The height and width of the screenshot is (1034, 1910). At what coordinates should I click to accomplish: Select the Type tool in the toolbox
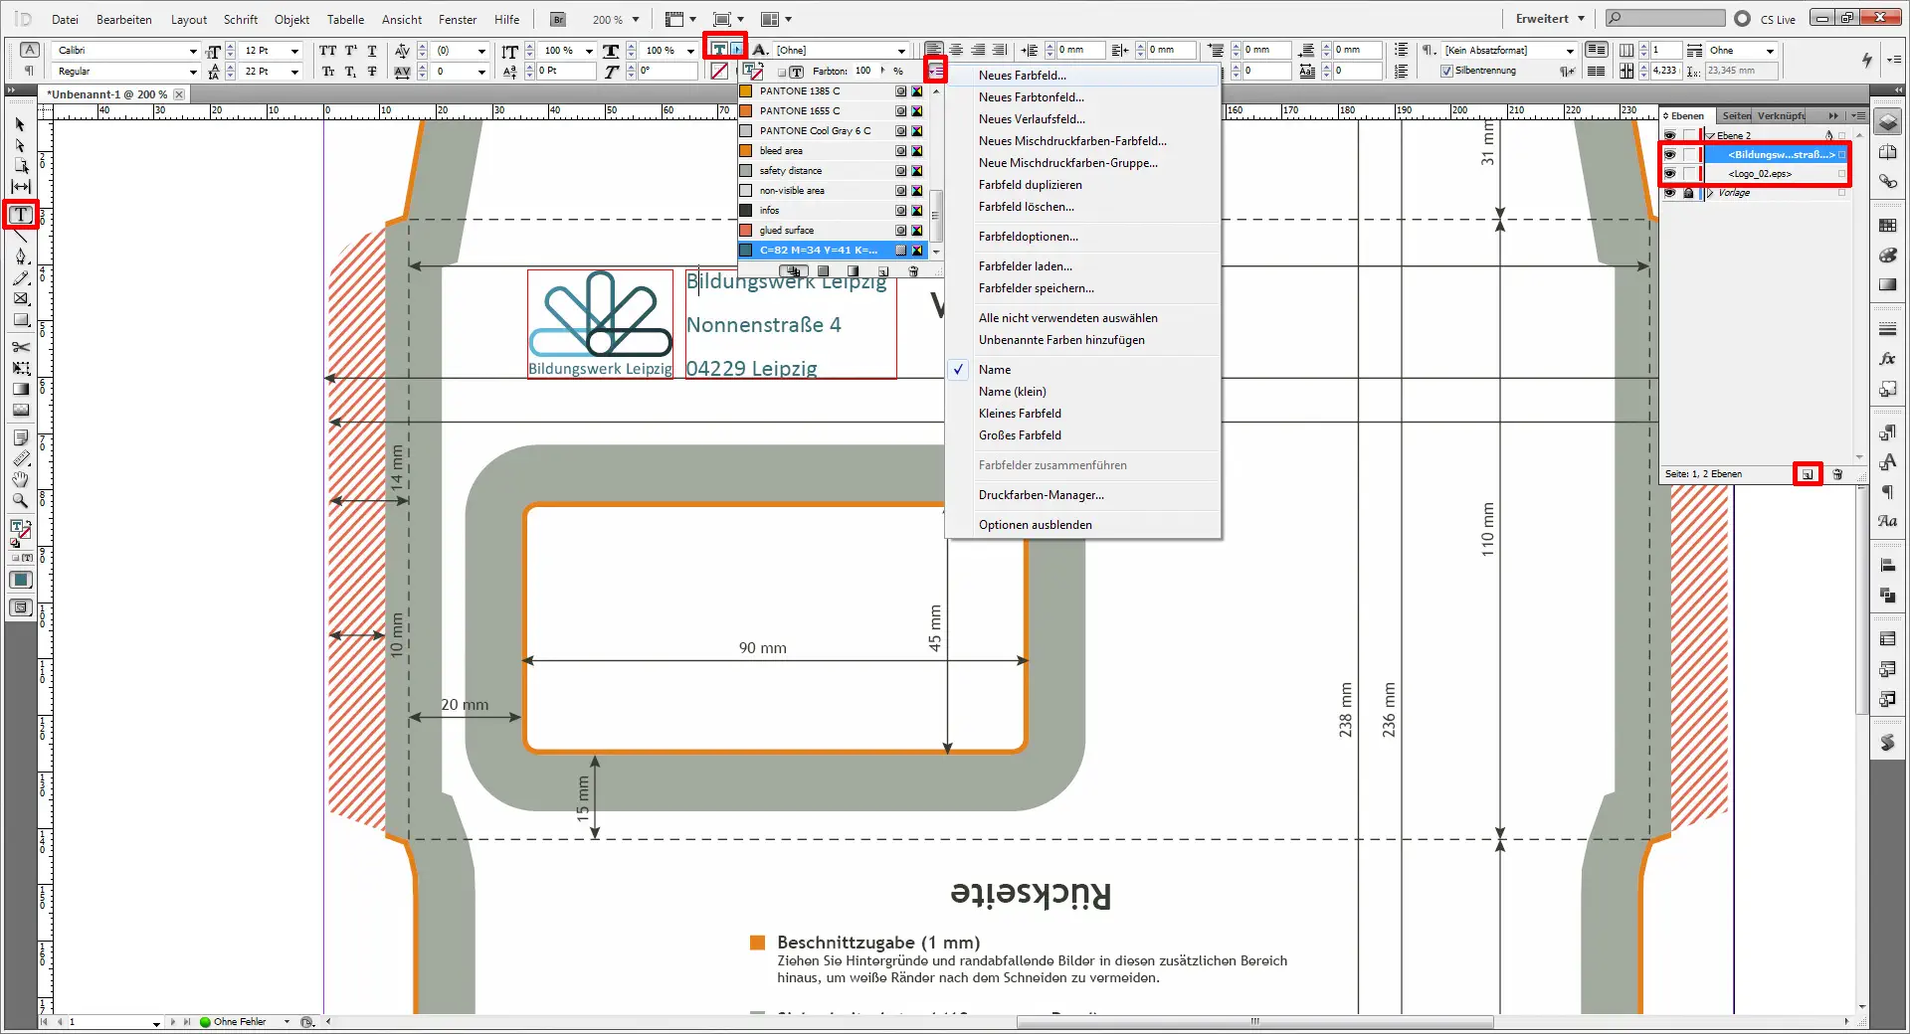pyautogui.click(x=21, y=215)
